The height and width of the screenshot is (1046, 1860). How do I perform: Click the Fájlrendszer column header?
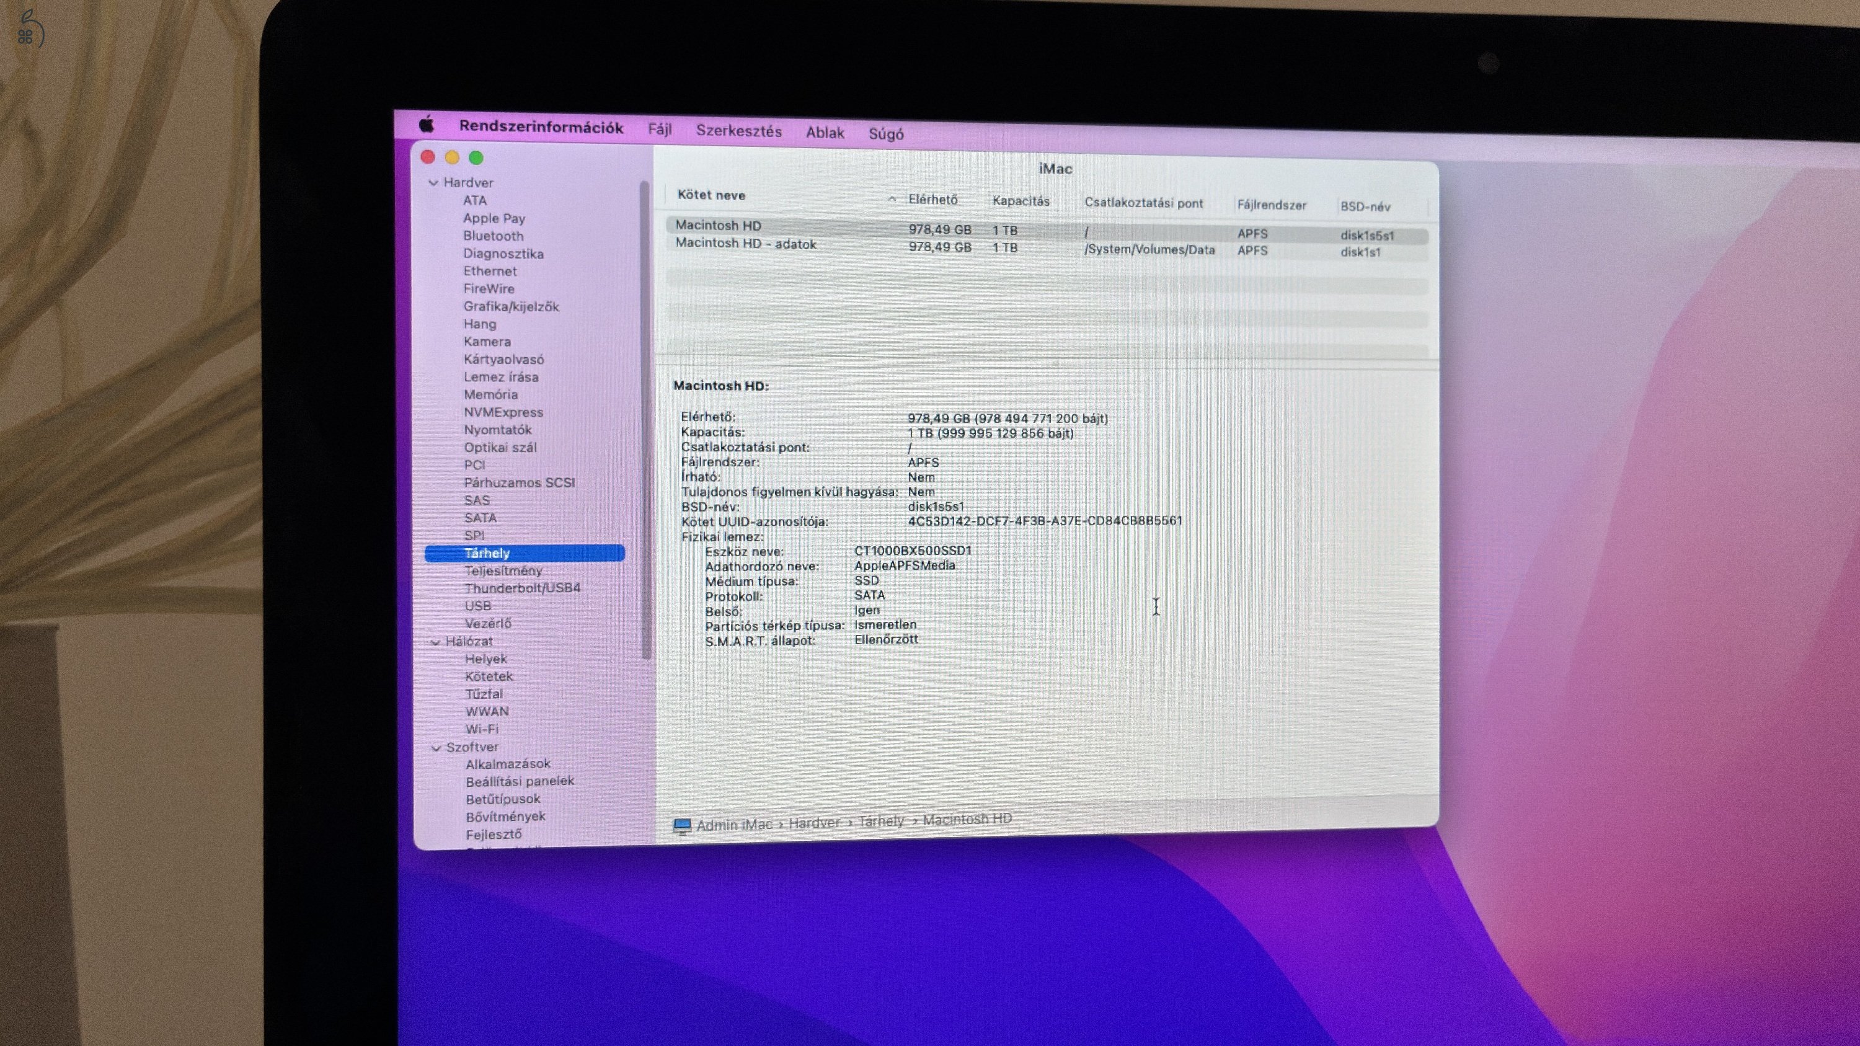[1272, 205]
